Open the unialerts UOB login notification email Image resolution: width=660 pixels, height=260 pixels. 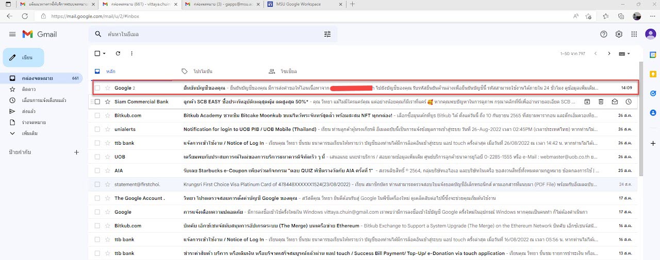pyautogui.click(x=364, y=129)
